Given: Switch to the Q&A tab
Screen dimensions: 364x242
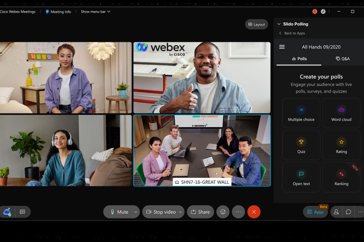Looking at the screenshot, I should pos(343,59).
